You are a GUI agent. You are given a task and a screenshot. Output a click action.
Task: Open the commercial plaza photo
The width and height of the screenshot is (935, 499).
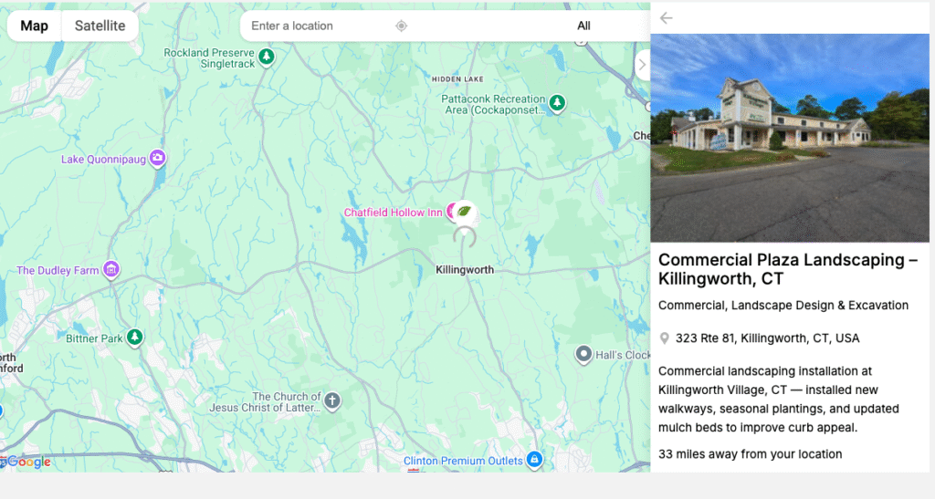pos(789,137)
